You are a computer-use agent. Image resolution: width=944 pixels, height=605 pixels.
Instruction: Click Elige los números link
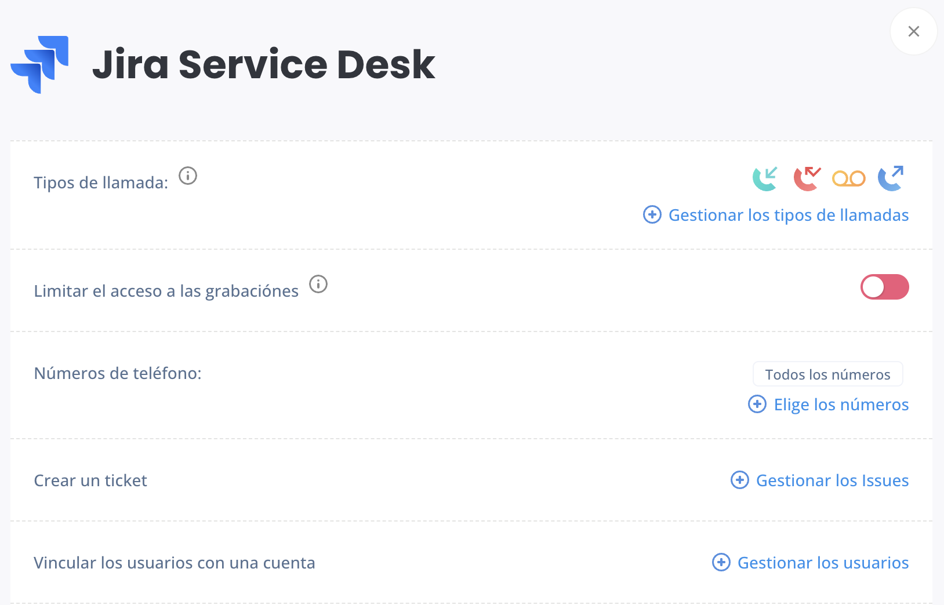(828, 404)
